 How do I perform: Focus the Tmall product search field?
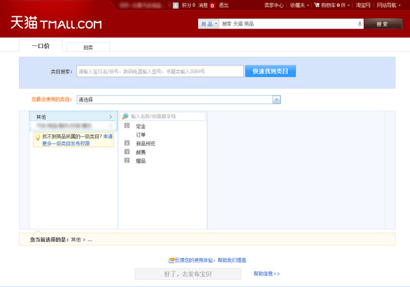289,24
